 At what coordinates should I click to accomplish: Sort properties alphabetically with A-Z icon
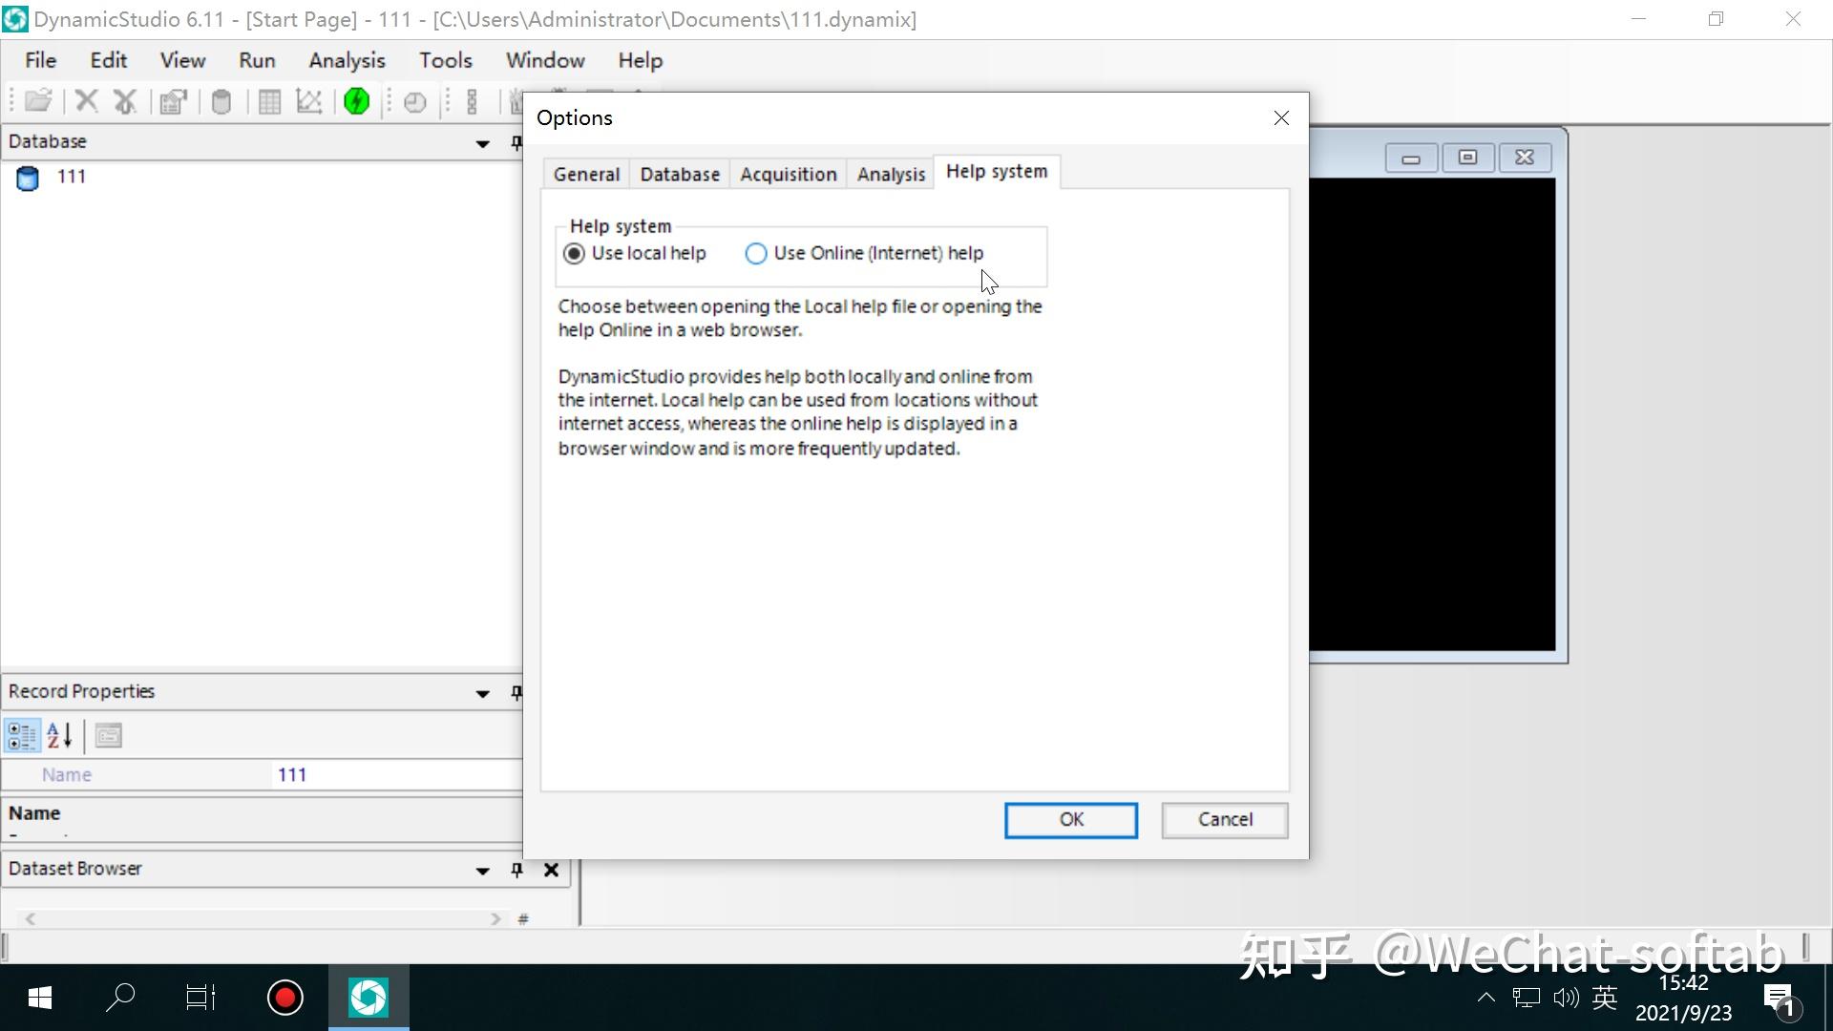(x=59, y=736)
